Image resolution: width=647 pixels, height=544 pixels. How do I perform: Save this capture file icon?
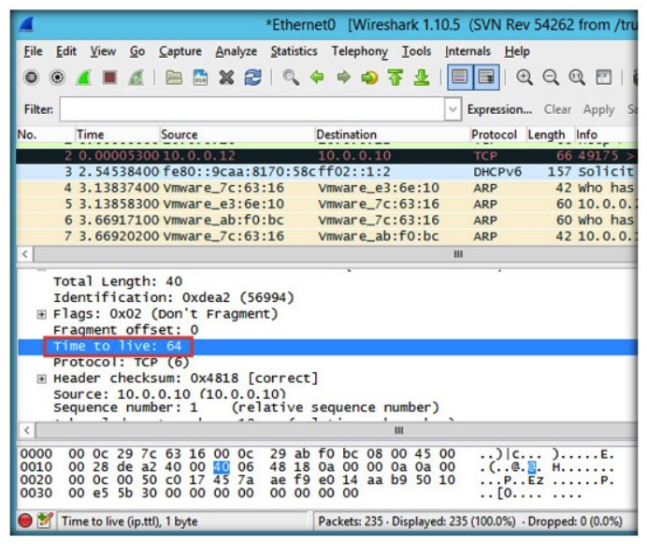click(200, 78)
